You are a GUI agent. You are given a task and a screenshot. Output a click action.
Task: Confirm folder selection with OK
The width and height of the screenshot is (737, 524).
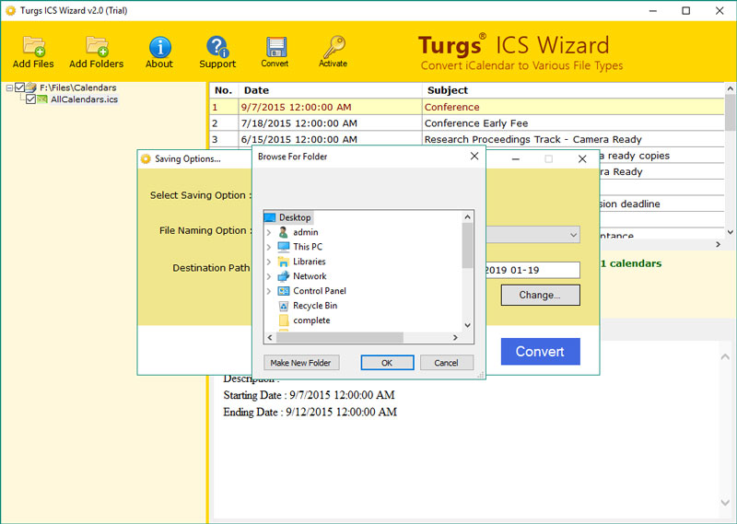click(x=387, y=363)
